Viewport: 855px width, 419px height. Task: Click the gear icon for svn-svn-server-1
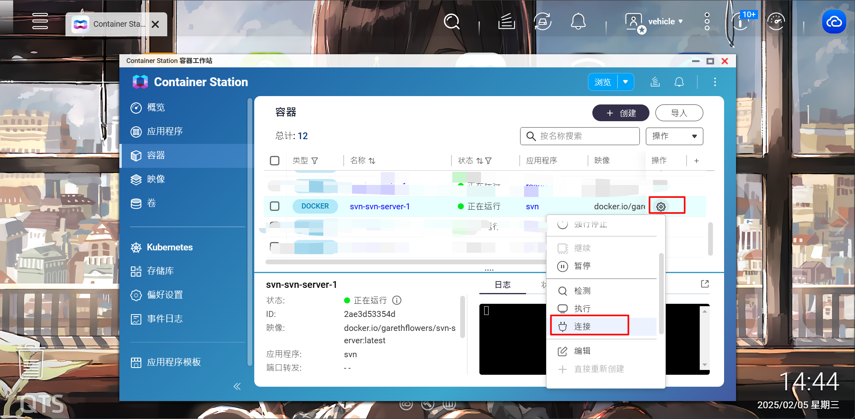(x=661, y=207)
